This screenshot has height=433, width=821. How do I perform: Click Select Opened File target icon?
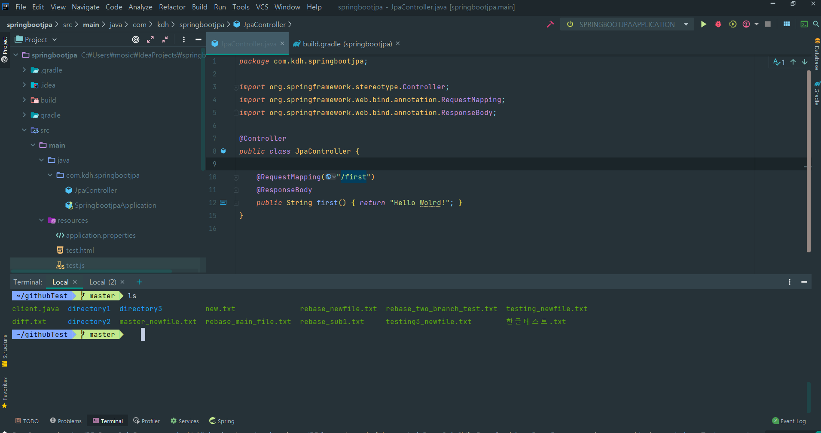[x=136, y=39]
